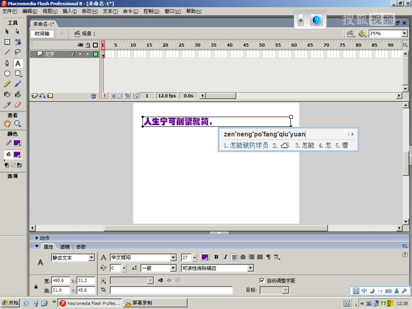Image resolution: width=412 pixels, height=309 pixels.
Task: Open the 可读性消除锯齿 anti-alias dropdown
Action: pos(250,268)
